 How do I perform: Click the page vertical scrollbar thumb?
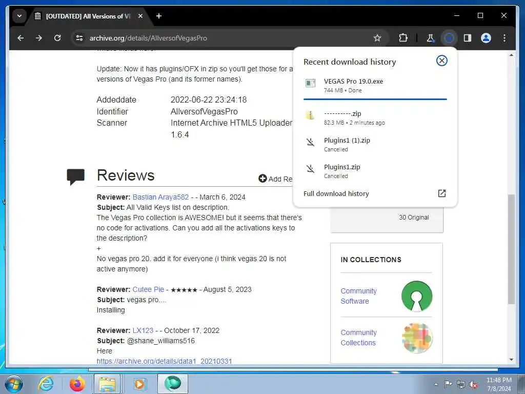tap(511, 249)
